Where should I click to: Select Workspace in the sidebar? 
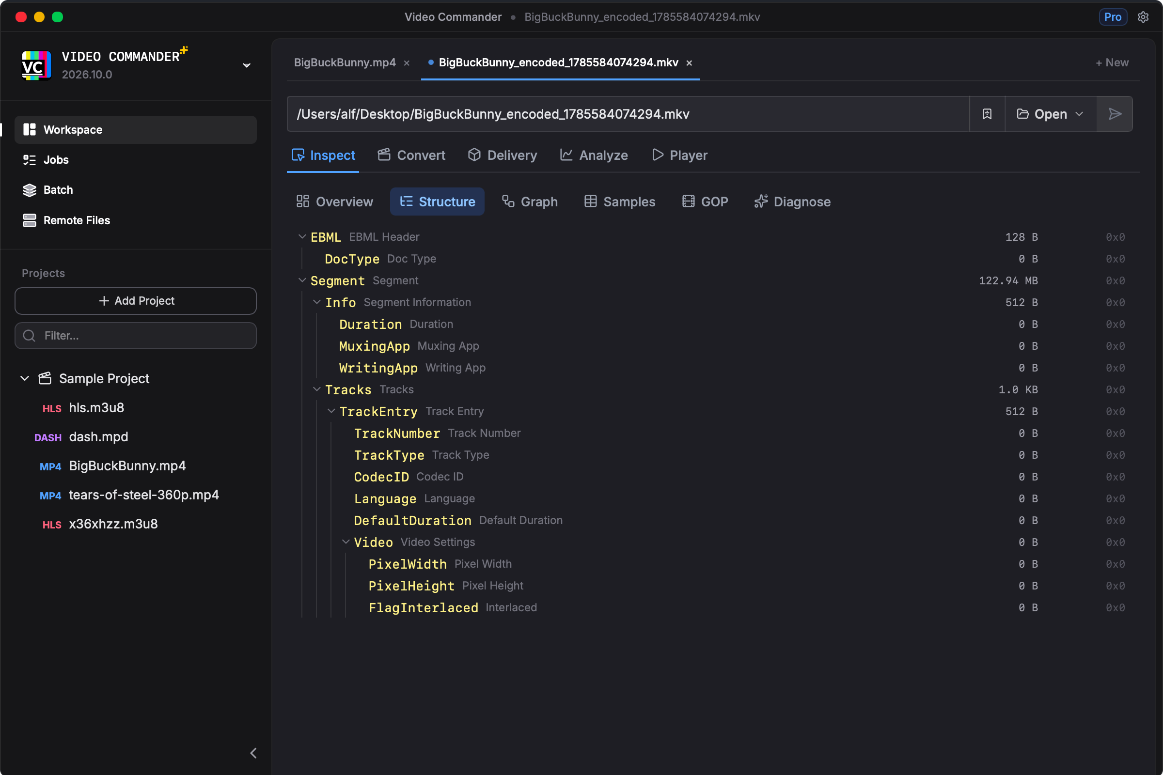(x=136, y=129)
